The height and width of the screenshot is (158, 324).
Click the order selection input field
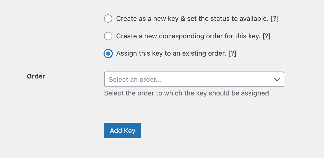(x=180, y=79)
